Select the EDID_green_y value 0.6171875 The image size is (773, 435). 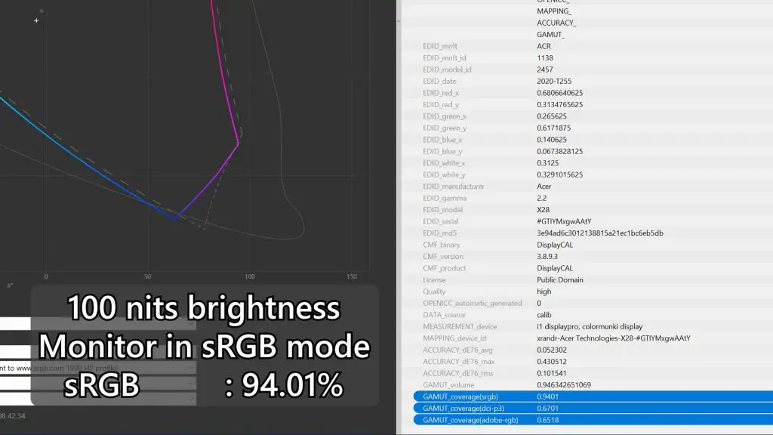point(553,128)
